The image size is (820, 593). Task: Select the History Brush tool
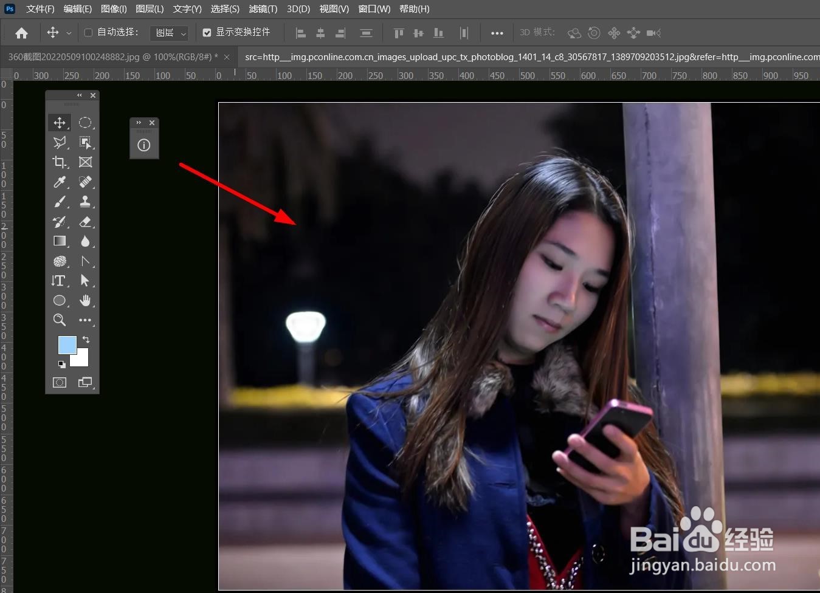(60, 222)
